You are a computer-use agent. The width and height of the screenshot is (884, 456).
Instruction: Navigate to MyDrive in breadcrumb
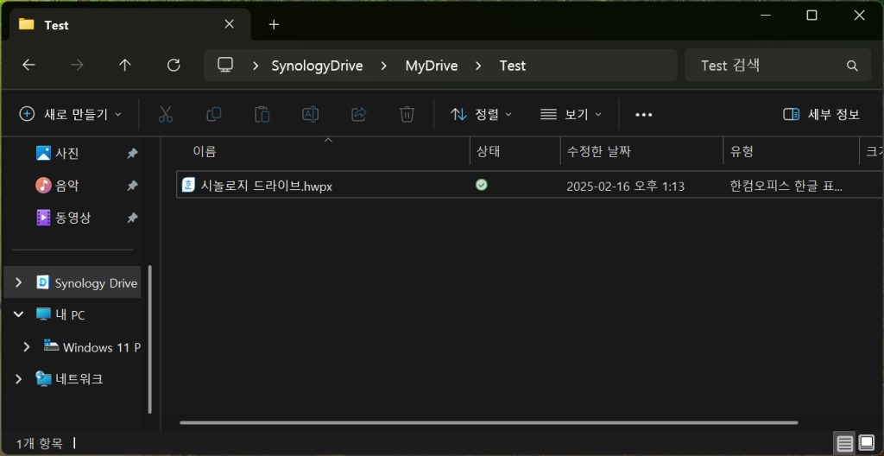[432, 66]
